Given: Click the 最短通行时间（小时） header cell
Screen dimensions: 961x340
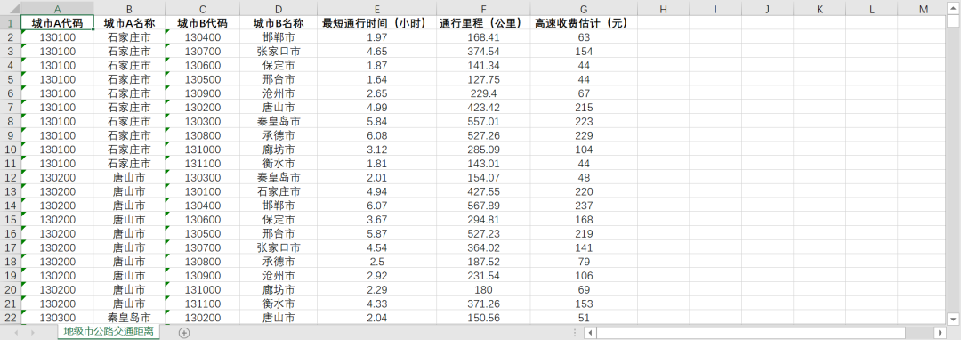Looking at the screenshot, I should pos(376,23).
